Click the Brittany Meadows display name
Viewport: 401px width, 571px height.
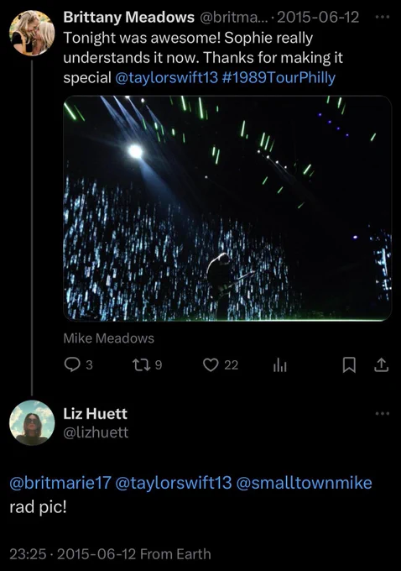129,17
